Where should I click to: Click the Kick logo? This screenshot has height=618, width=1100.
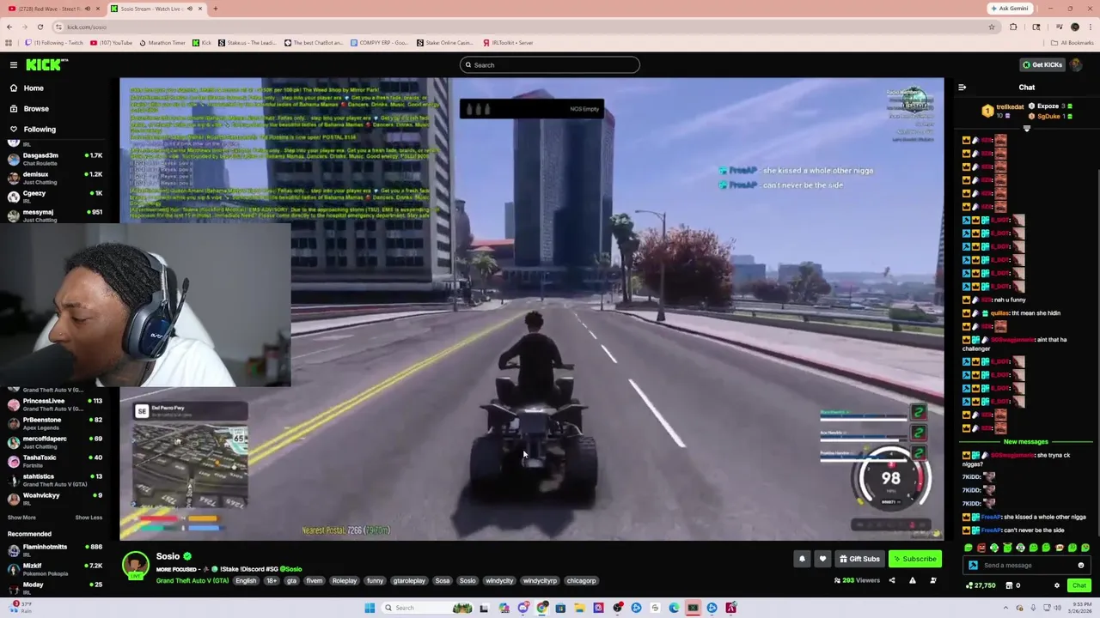click(46, 64)
